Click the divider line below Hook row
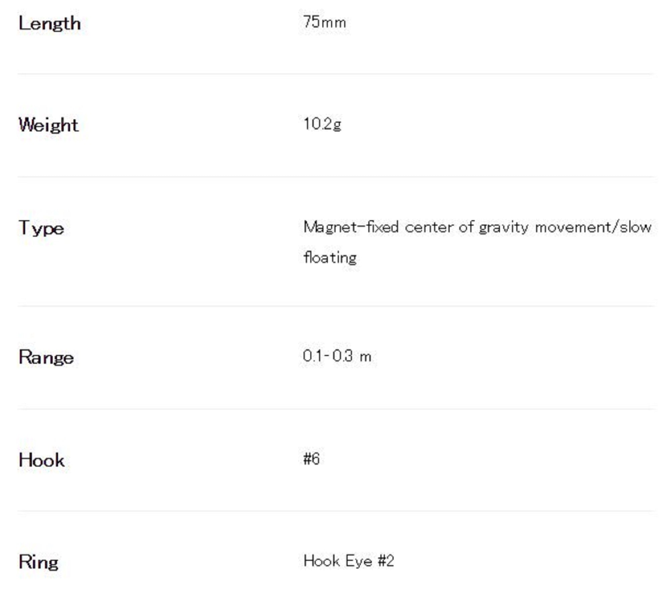671x597 pixels. tap(335, 511)
